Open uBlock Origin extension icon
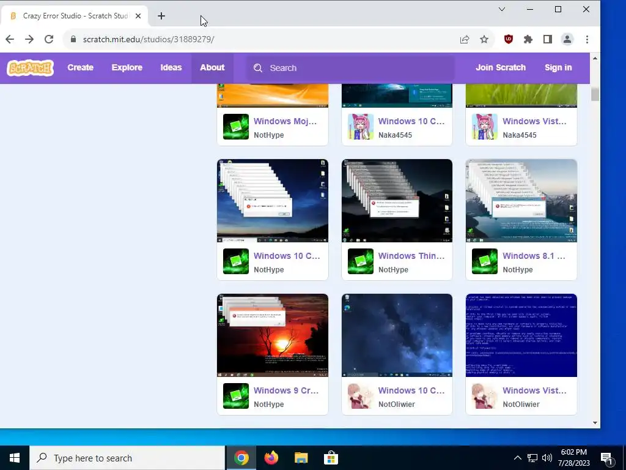626x470 pixels. (x=508, y=39)
